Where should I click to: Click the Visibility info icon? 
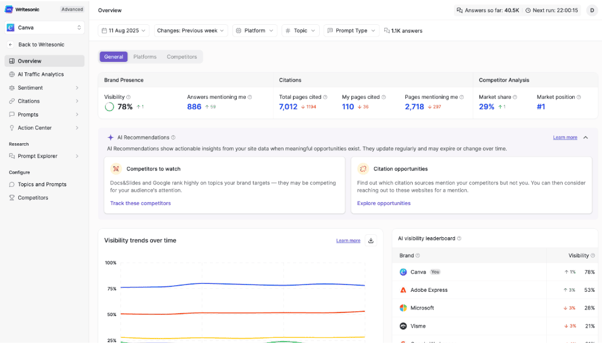point(129,97)
